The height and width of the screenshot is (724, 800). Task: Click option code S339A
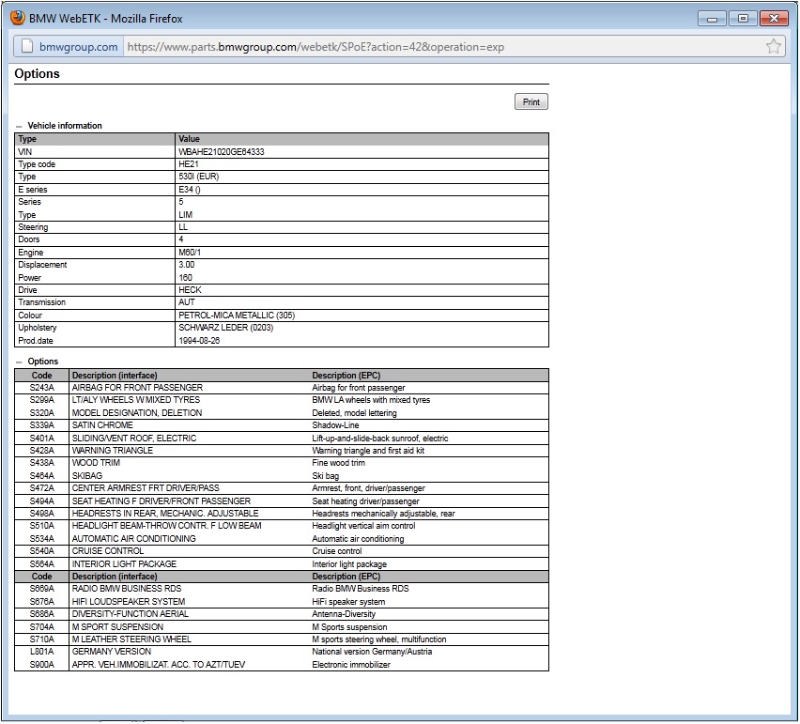42,425
